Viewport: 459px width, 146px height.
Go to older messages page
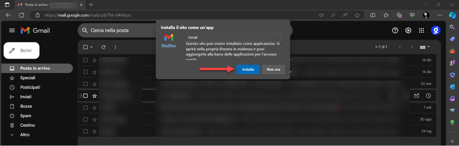pos(412,47)
